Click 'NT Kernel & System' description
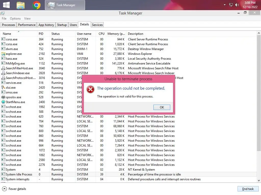Screen dimensions: 261x195 [141, 169]
